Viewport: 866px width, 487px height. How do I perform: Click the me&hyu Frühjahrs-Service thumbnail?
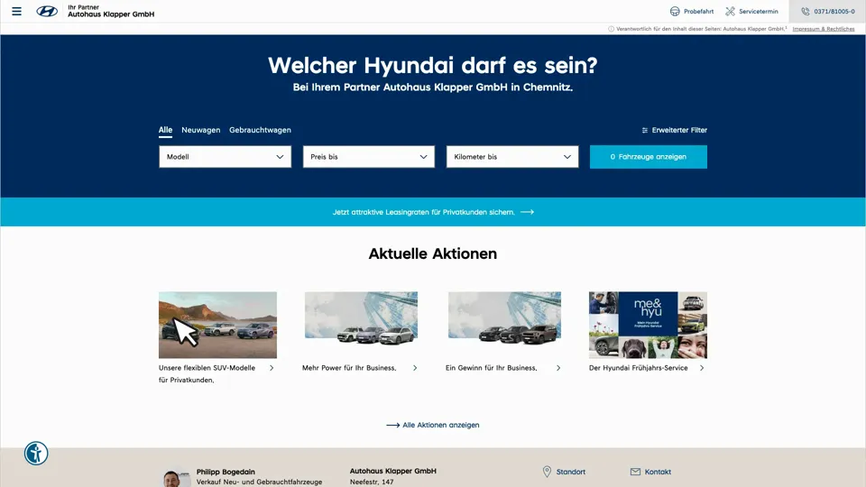pos(648,326)
